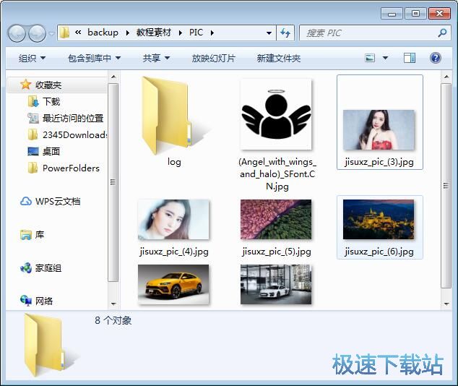Click the jisuxz_pic_(4).jpg file name
Viewport: 458px width, 386px height.
coord(174,252)
